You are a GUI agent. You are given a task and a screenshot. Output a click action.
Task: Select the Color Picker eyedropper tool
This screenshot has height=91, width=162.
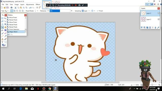coord(5,36)
